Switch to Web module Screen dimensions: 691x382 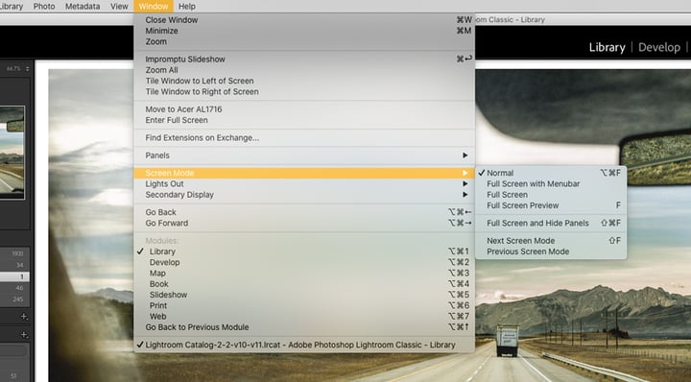[x=304, y=317]
